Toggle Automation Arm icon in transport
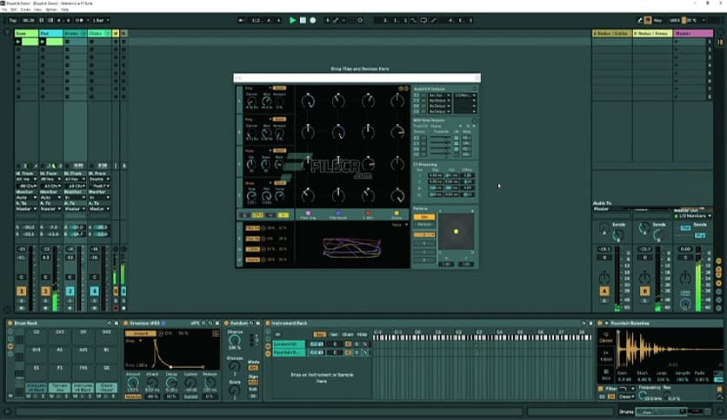Viewport: 727px width, 420px height. 336,20
